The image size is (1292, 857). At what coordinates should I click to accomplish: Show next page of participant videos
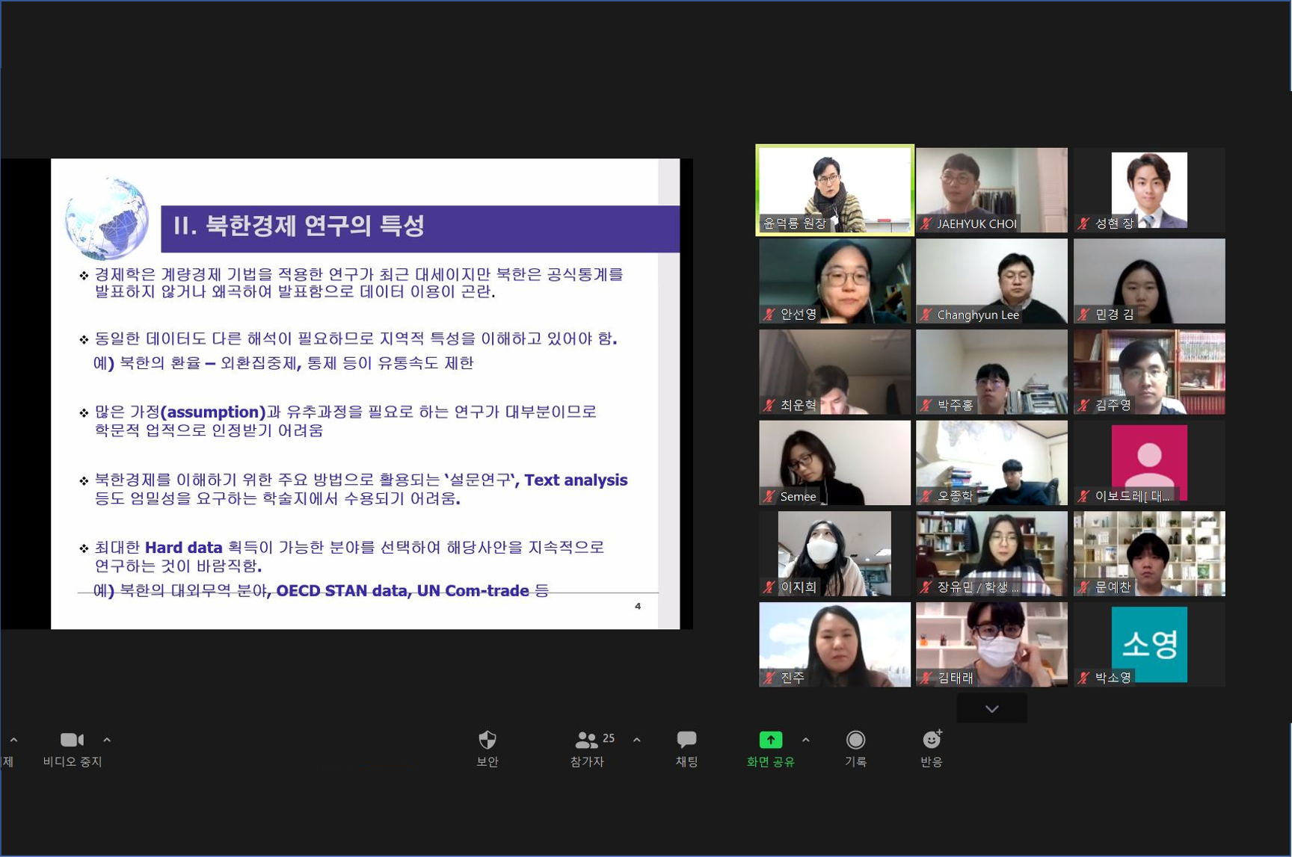tap(991, 708)
